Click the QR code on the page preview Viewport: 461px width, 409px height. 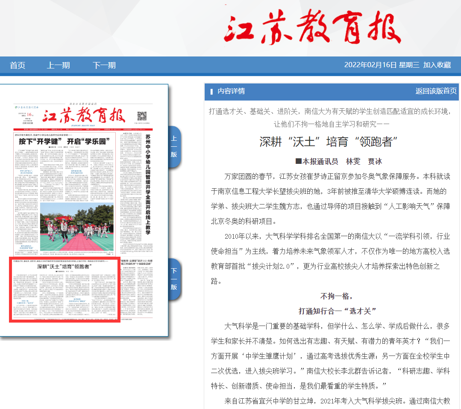click(x=142, y=116)
